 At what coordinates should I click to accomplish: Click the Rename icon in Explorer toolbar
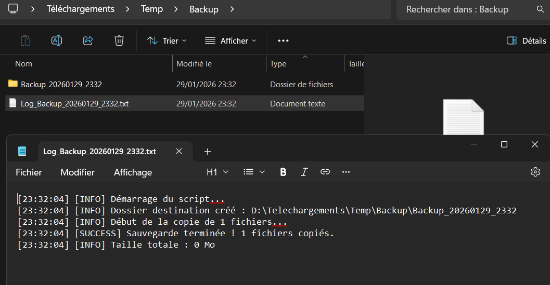57,40
